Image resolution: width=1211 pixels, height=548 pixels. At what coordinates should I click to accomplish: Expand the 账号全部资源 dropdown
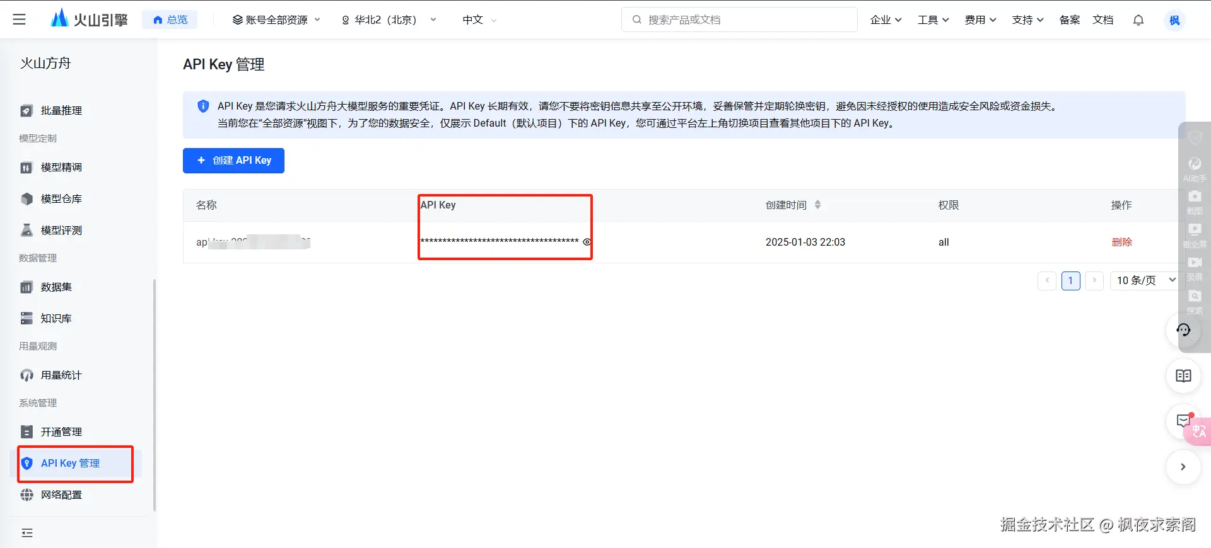(x=276, y=20)
